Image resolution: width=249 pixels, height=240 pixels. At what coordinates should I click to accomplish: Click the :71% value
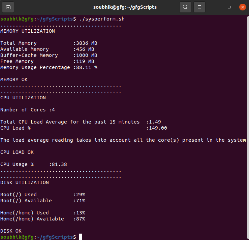coord(79,201)
